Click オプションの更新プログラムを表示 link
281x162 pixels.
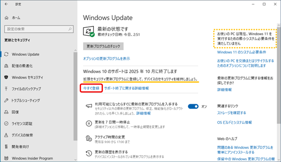[x=106, y=59]
